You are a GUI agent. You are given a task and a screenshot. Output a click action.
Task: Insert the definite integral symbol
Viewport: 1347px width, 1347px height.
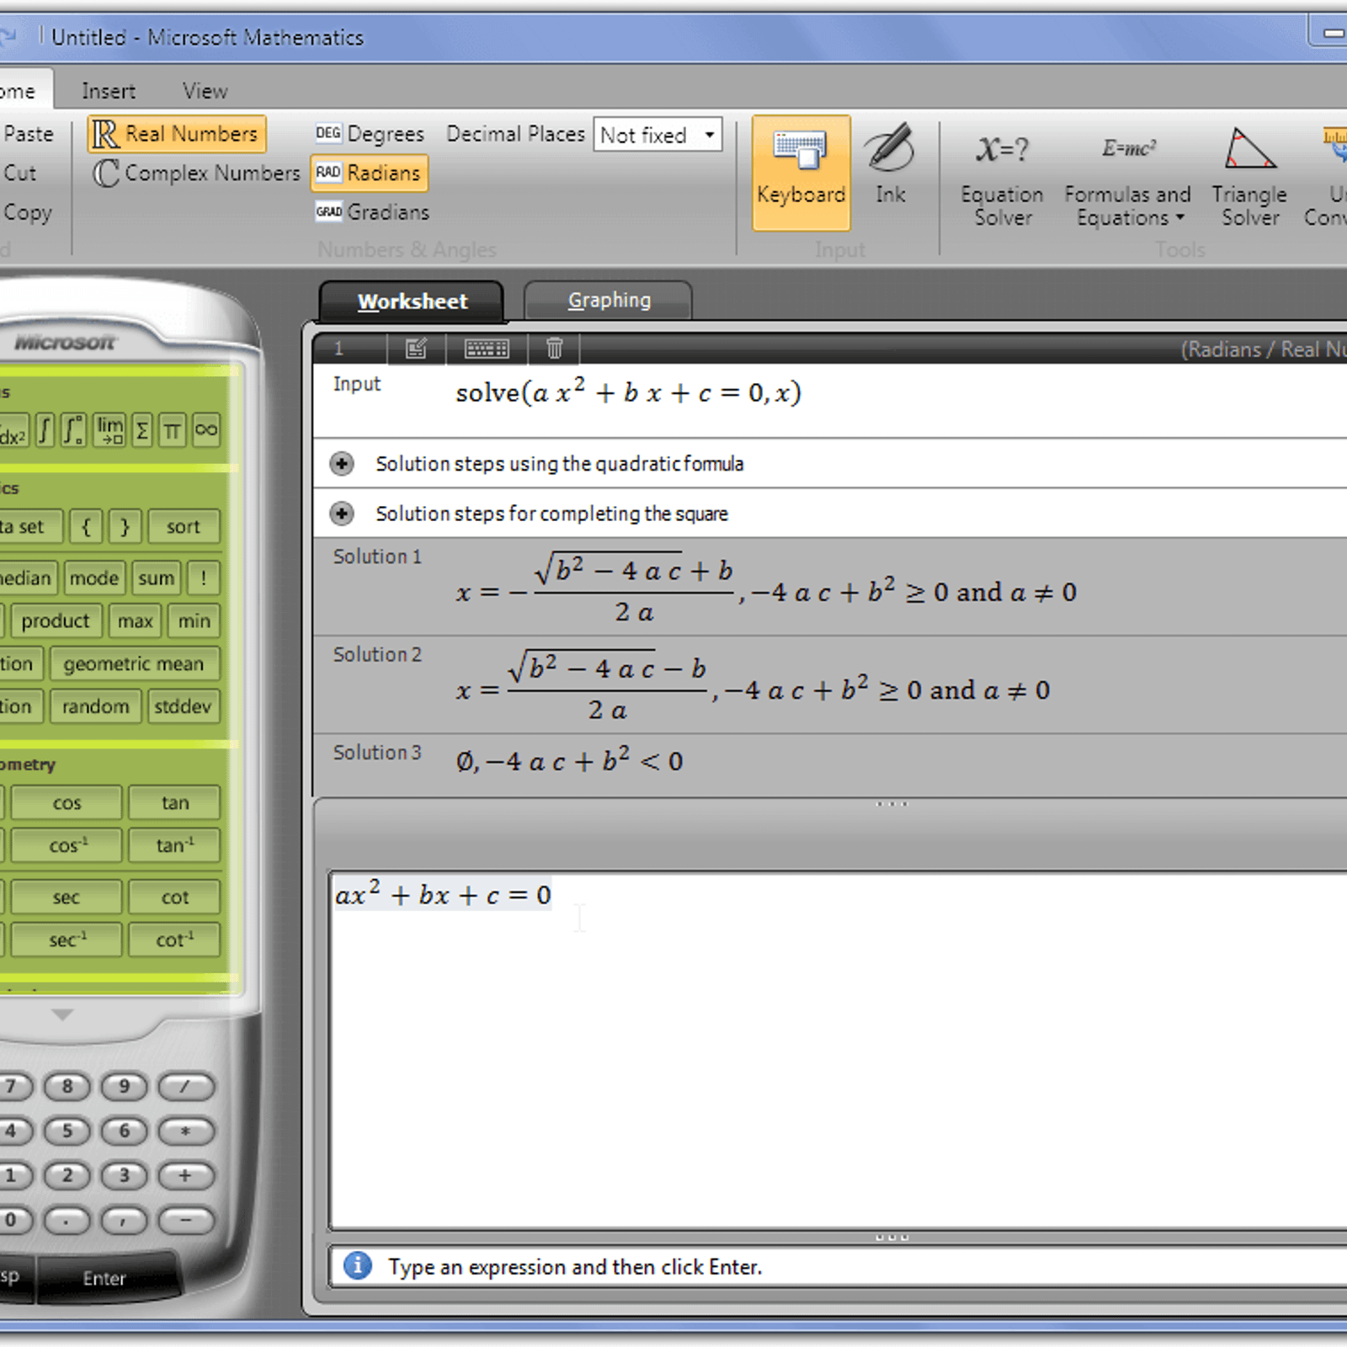pyautogui.click(x=74, y=430)
